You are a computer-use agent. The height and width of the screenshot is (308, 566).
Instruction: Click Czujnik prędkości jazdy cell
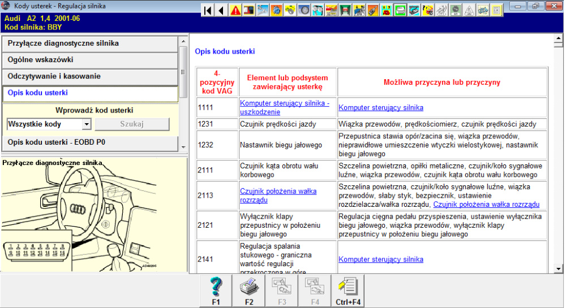[288, 124]
